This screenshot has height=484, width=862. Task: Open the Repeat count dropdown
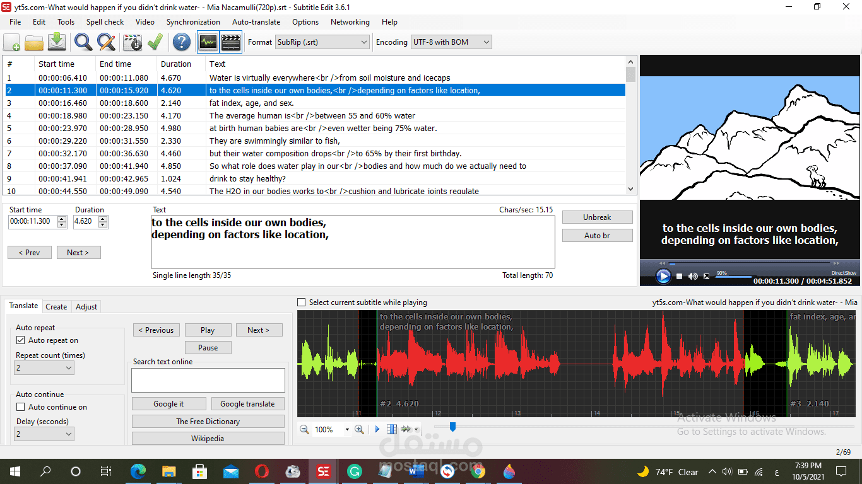pyautogui.click(x=44, y=367)
